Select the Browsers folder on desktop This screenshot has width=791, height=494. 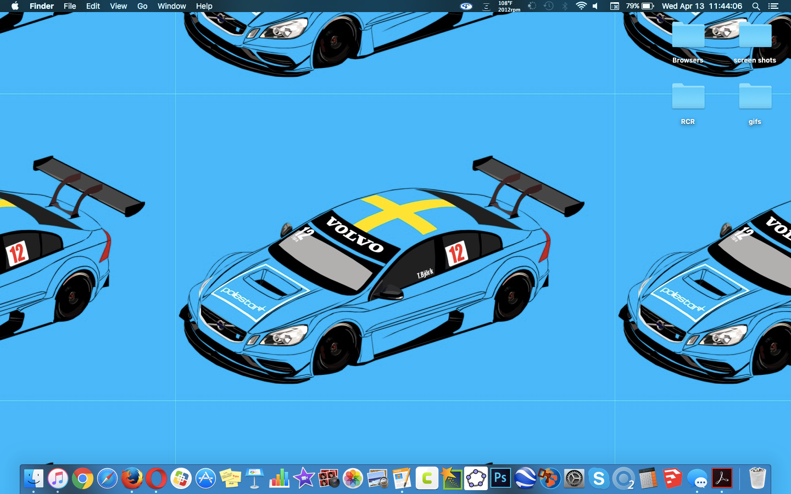click(x=688, y=43)
